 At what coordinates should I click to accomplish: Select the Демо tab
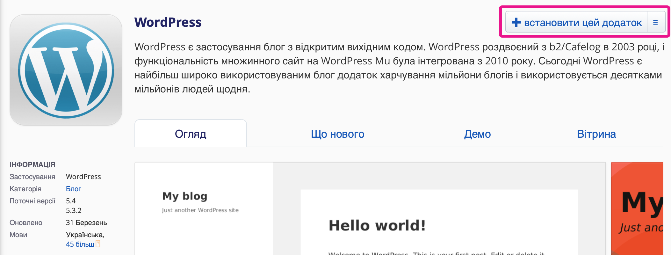(x=477, y=134)
